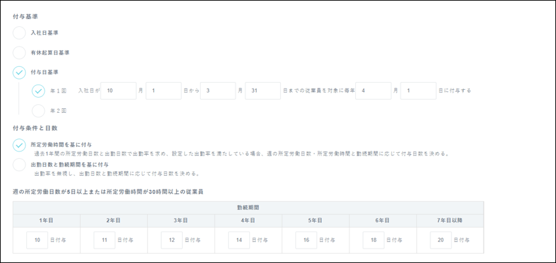Focus the 6年目 grant days field

tap(373, 241)
